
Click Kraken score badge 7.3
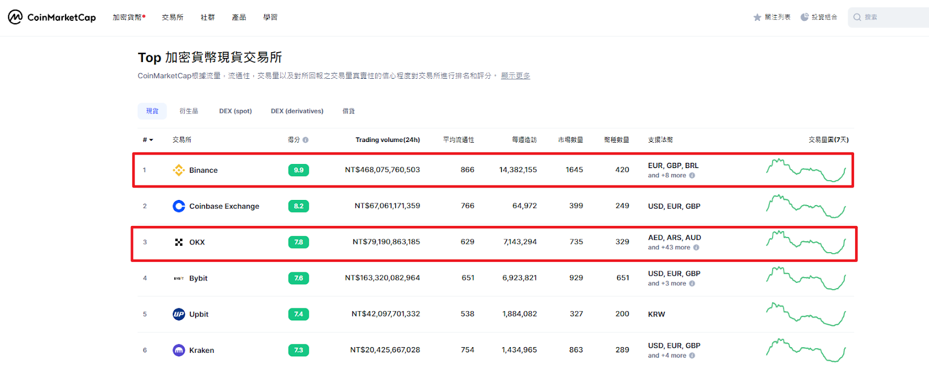[298, 350]
